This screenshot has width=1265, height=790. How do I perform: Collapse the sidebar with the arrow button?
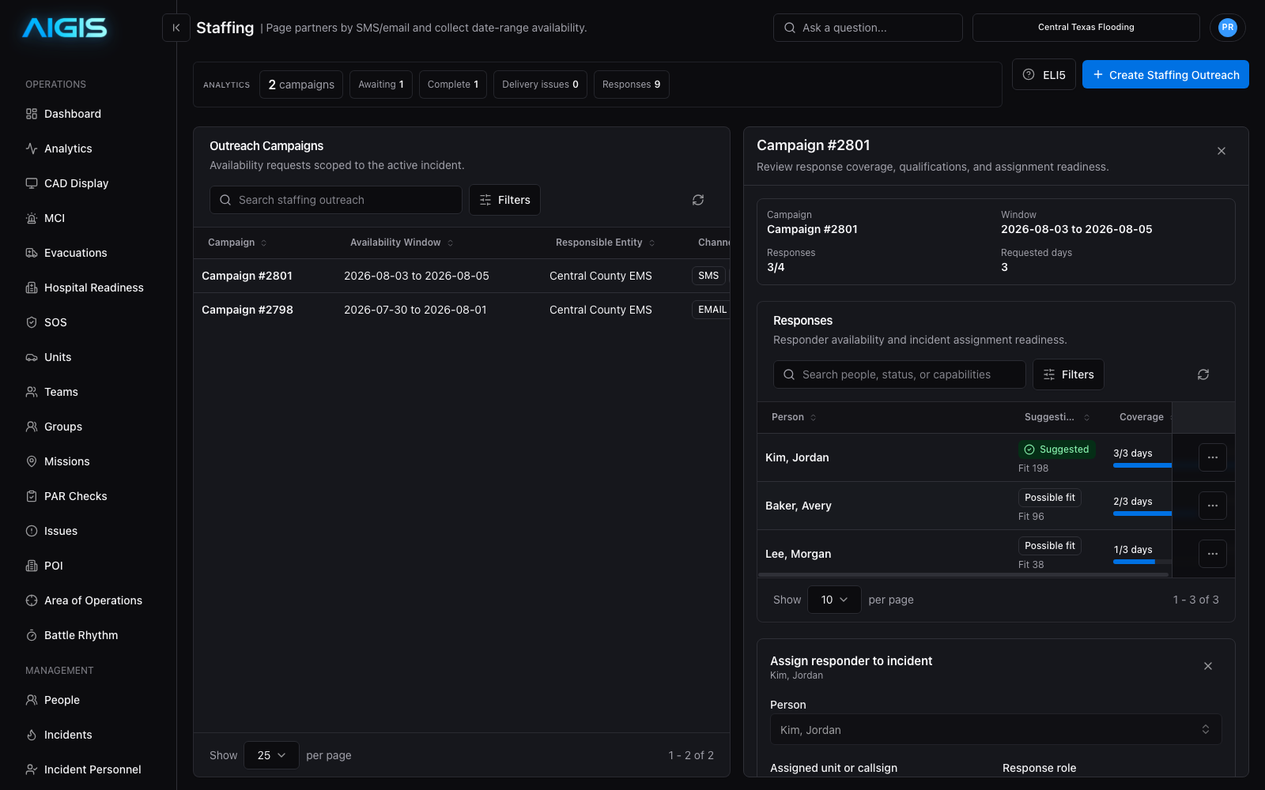176,28
